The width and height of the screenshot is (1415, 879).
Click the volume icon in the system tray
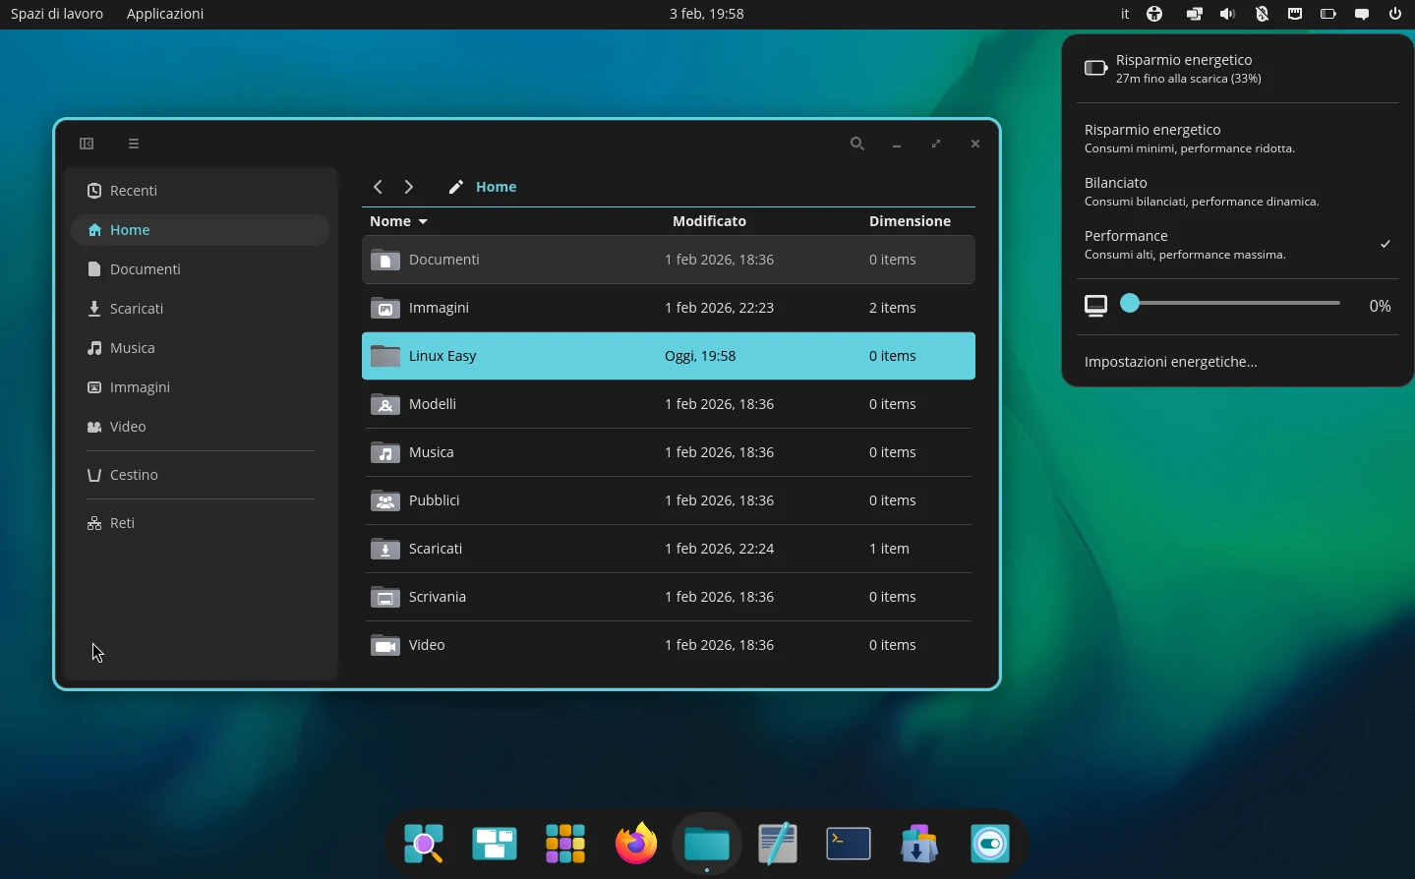click(1226, 14)
